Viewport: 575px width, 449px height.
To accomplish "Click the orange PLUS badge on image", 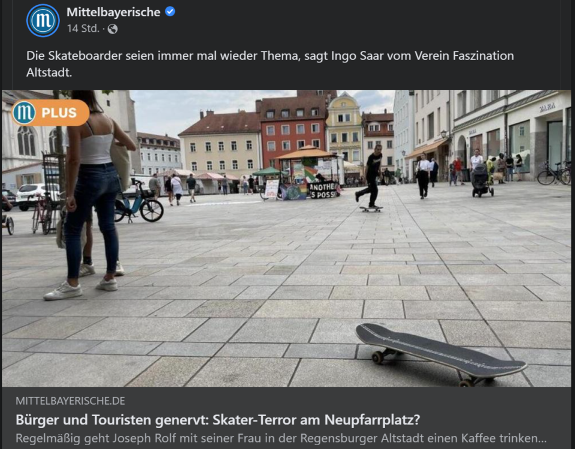I will point(50,113).
